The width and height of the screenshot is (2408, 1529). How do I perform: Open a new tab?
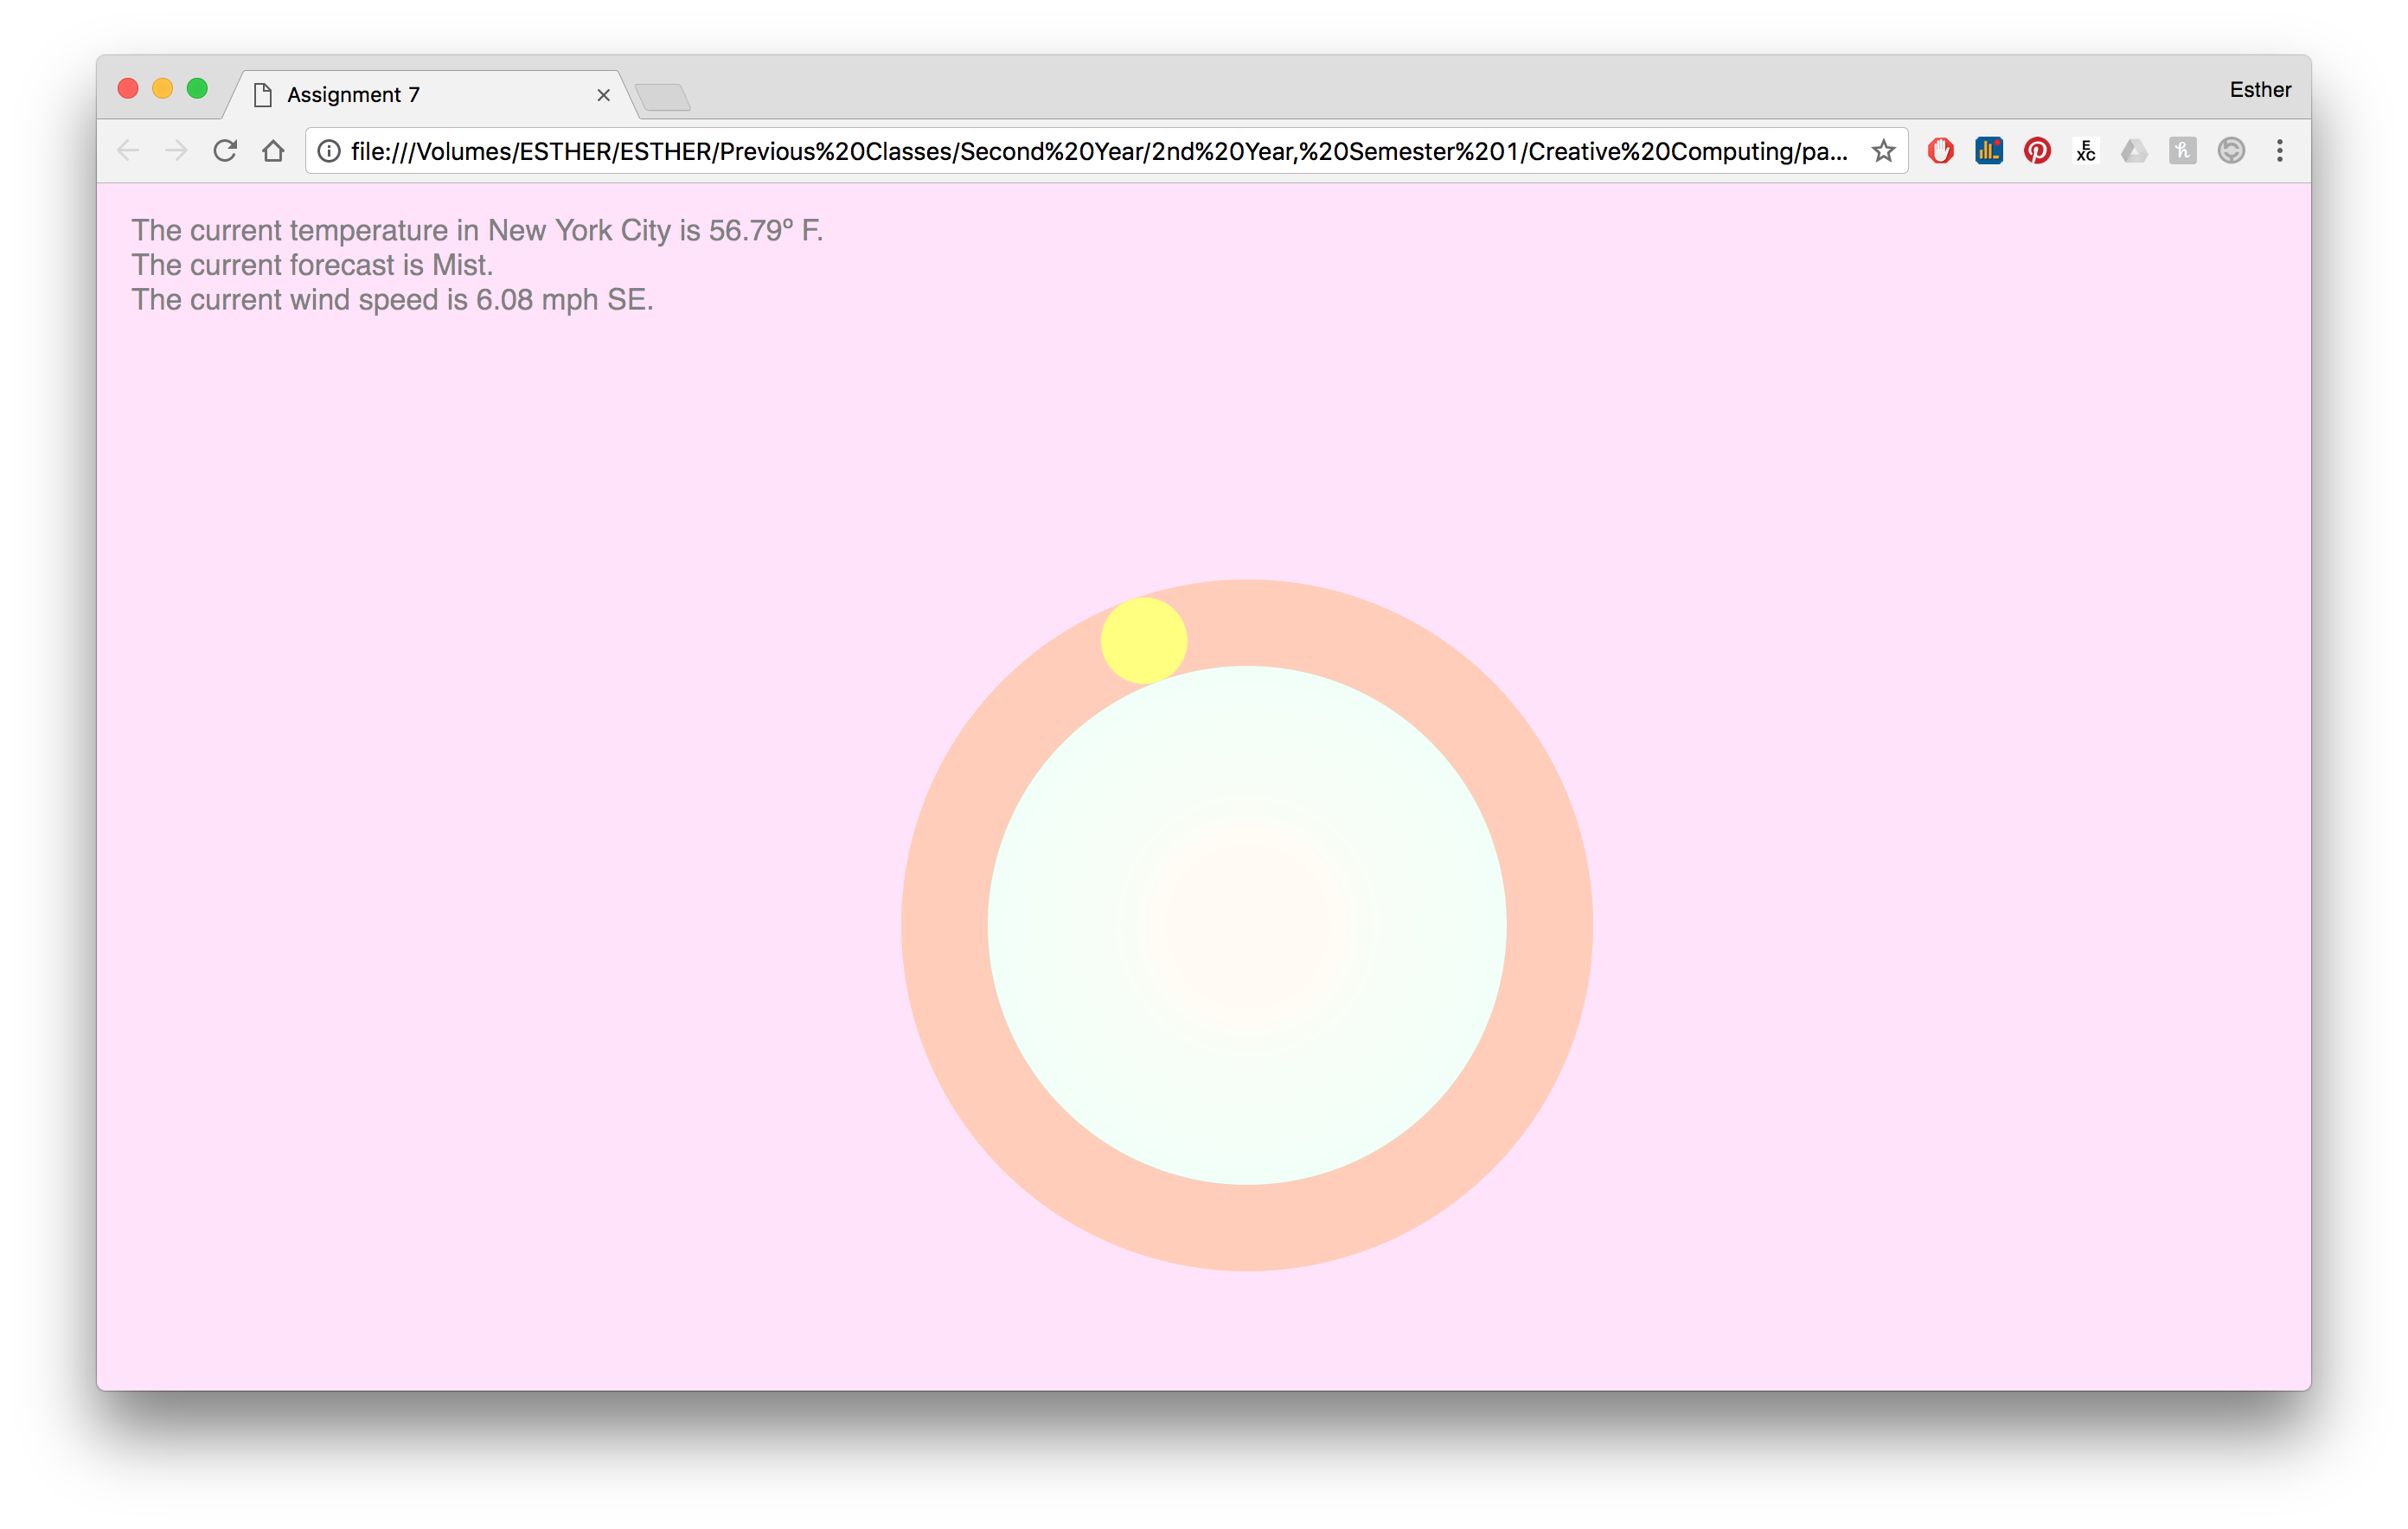coord(663,97)
